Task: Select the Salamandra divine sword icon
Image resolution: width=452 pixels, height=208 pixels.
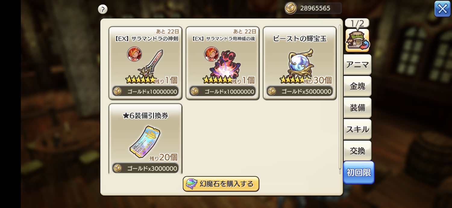Action: (x=151, y=63)
